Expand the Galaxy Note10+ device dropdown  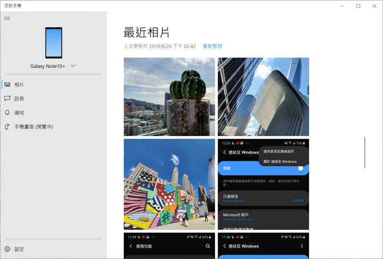click(73, 66)
